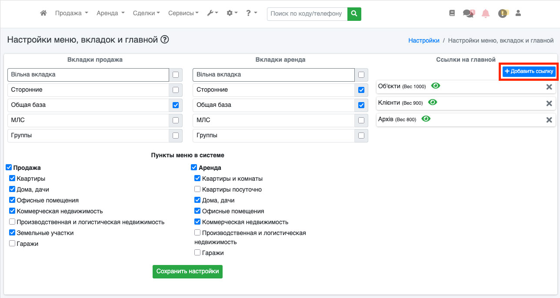Click the help question mark beside page title
Image resolution: width=560 pixels, height=298 pixels.
164,40
